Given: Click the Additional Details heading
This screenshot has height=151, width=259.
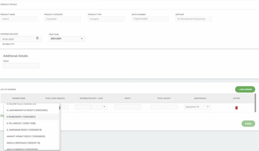Looking at the screenshot, I should click(x=15, y=56).
